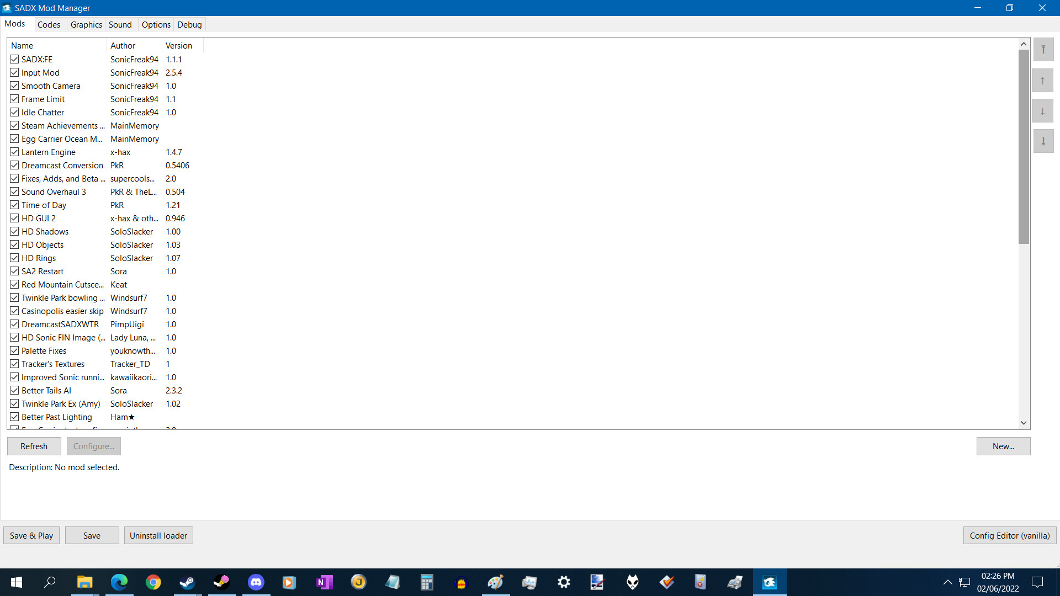1060x596 pixels.
Task: Select the Time of Day mod row
Action: coord(44,205)
